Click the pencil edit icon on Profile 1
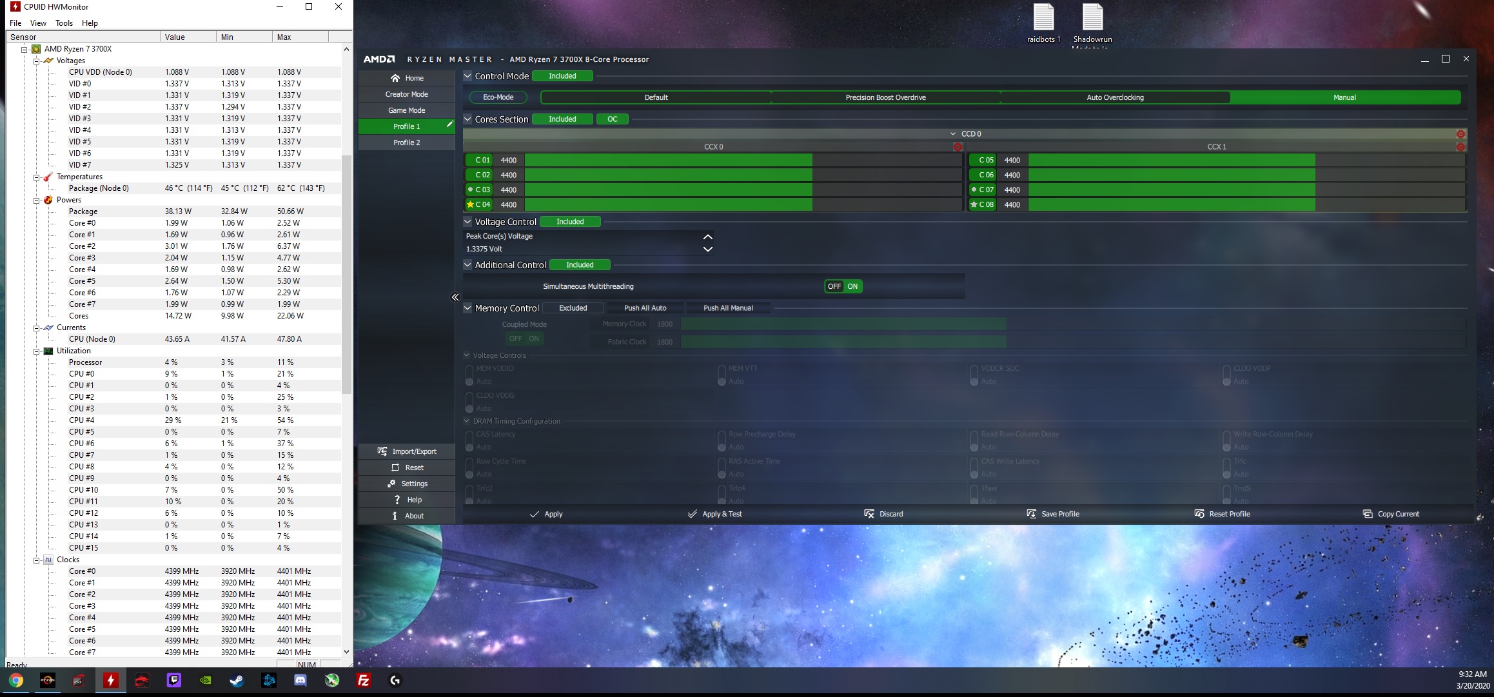1494x697 pixels. [449, 125]
